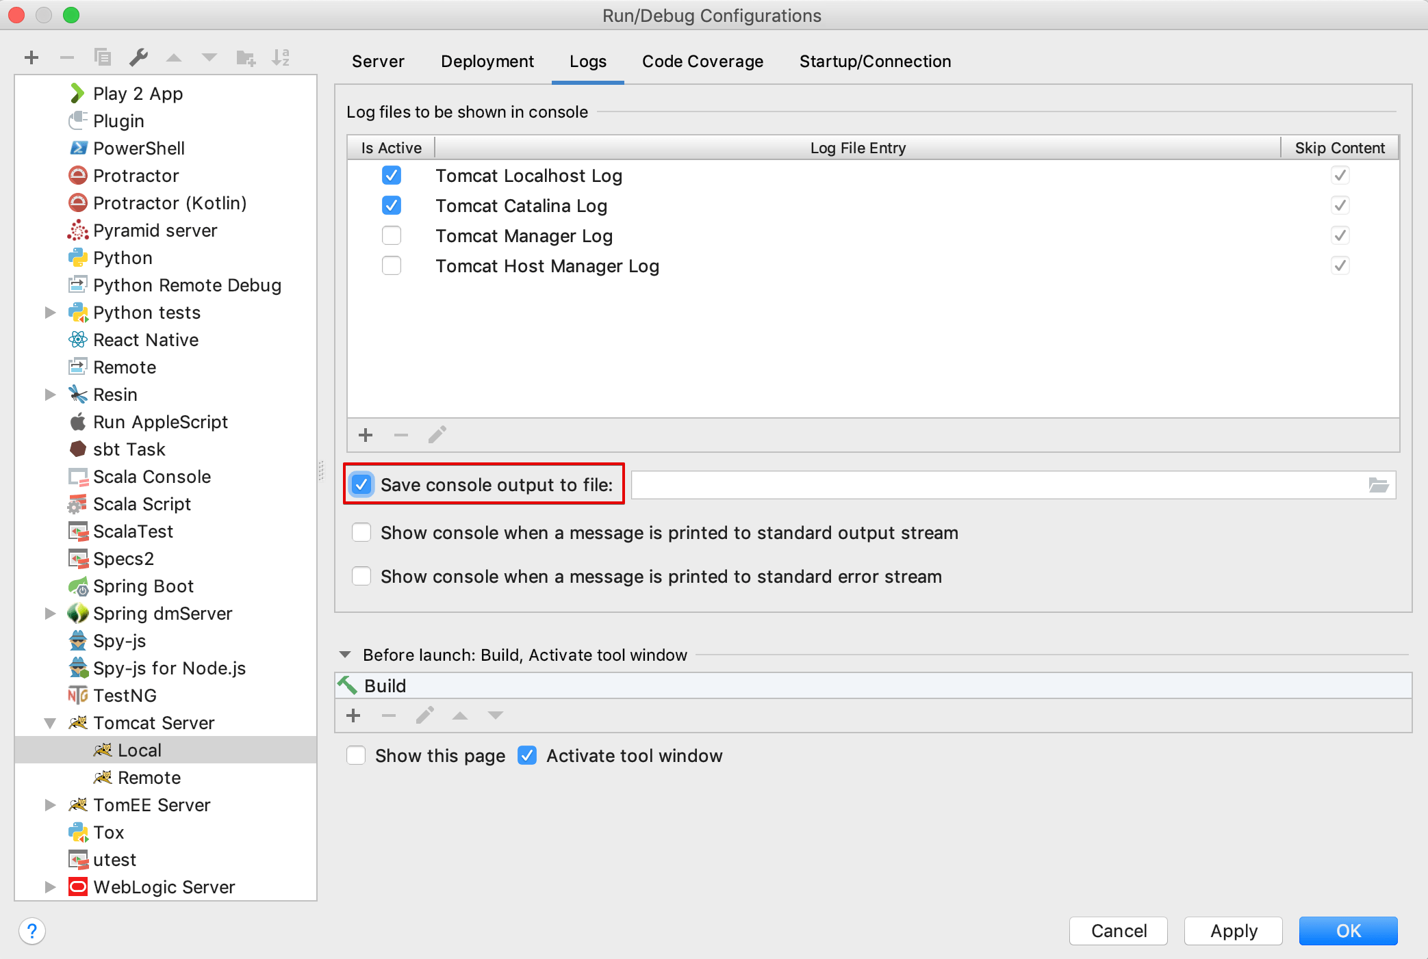This screenshot has width=1428, height=959.
Task: Move before launch task up arrow
Action: (x=460, y=715)
